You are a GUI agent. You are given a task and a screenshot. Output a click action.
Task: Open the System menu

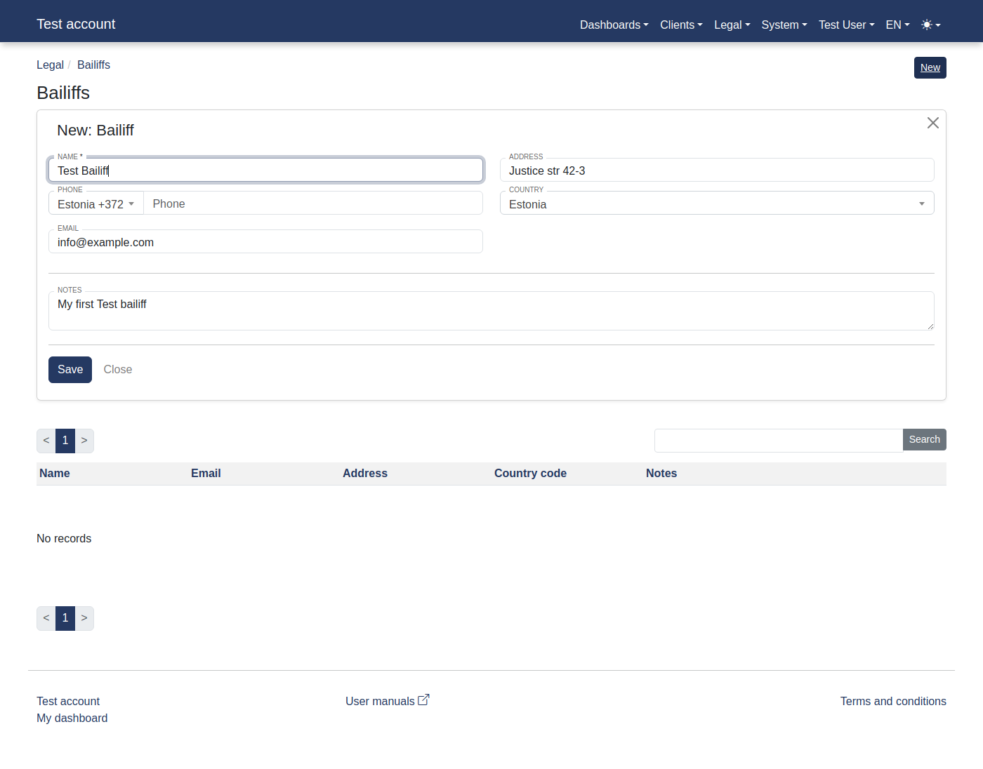click(x=781, y=25)
